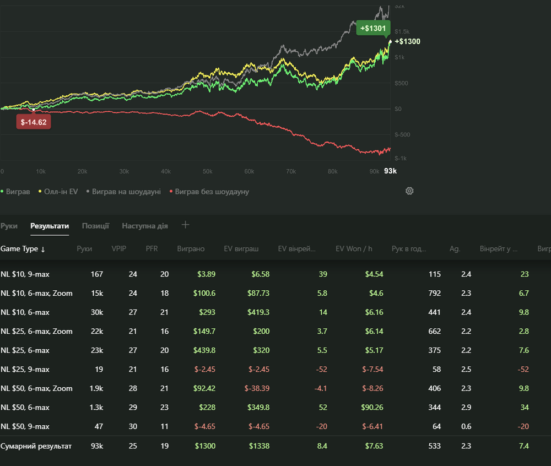Toggle red Виграв без шоудауну legend series
551x466 pixels.
coord(212,192)
